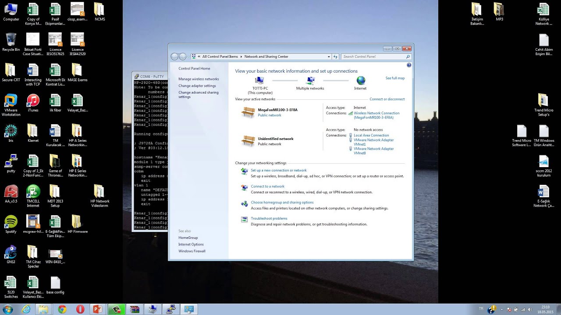561x315 pixels.
Task: Open Windows Explorer from taskbar
Action: (x=44, y=309)
